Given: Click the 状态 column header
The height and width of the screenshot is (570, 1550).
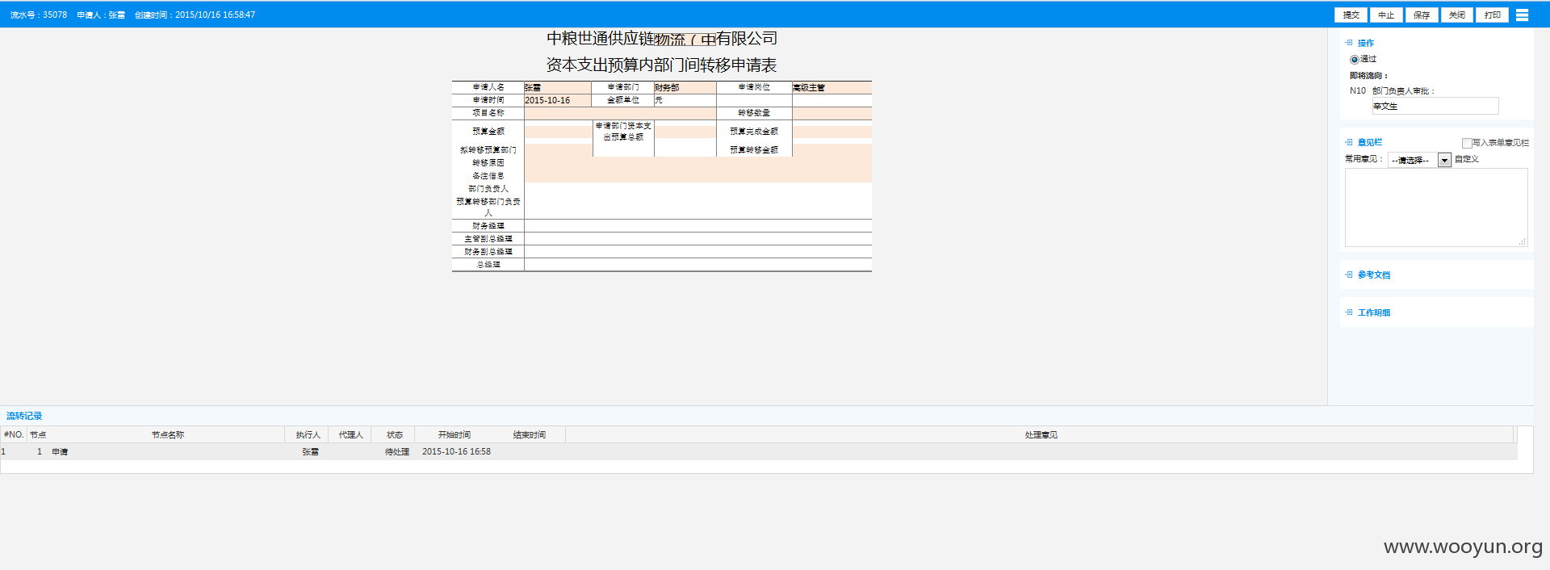Looking at the screenshot, I should pos(394,434).
